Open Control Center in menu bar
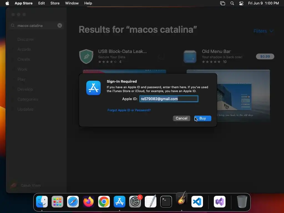 (241, 3)
